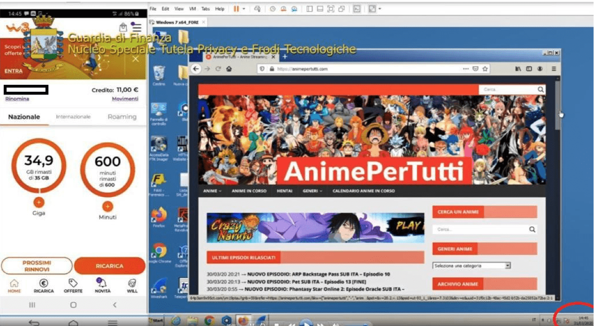The height and width of the screenshot is (326, 594).
Task: Bookmark the page with the star icon
Action: point(485,69)
